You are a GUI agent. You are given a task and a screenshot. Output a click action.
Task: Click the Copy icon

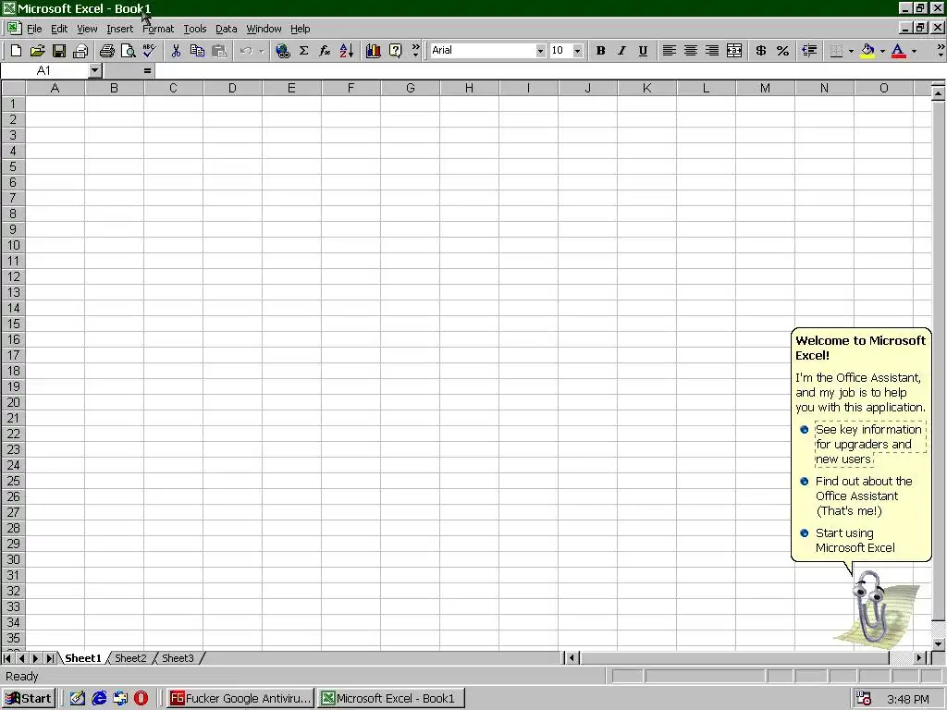[197, 51]
